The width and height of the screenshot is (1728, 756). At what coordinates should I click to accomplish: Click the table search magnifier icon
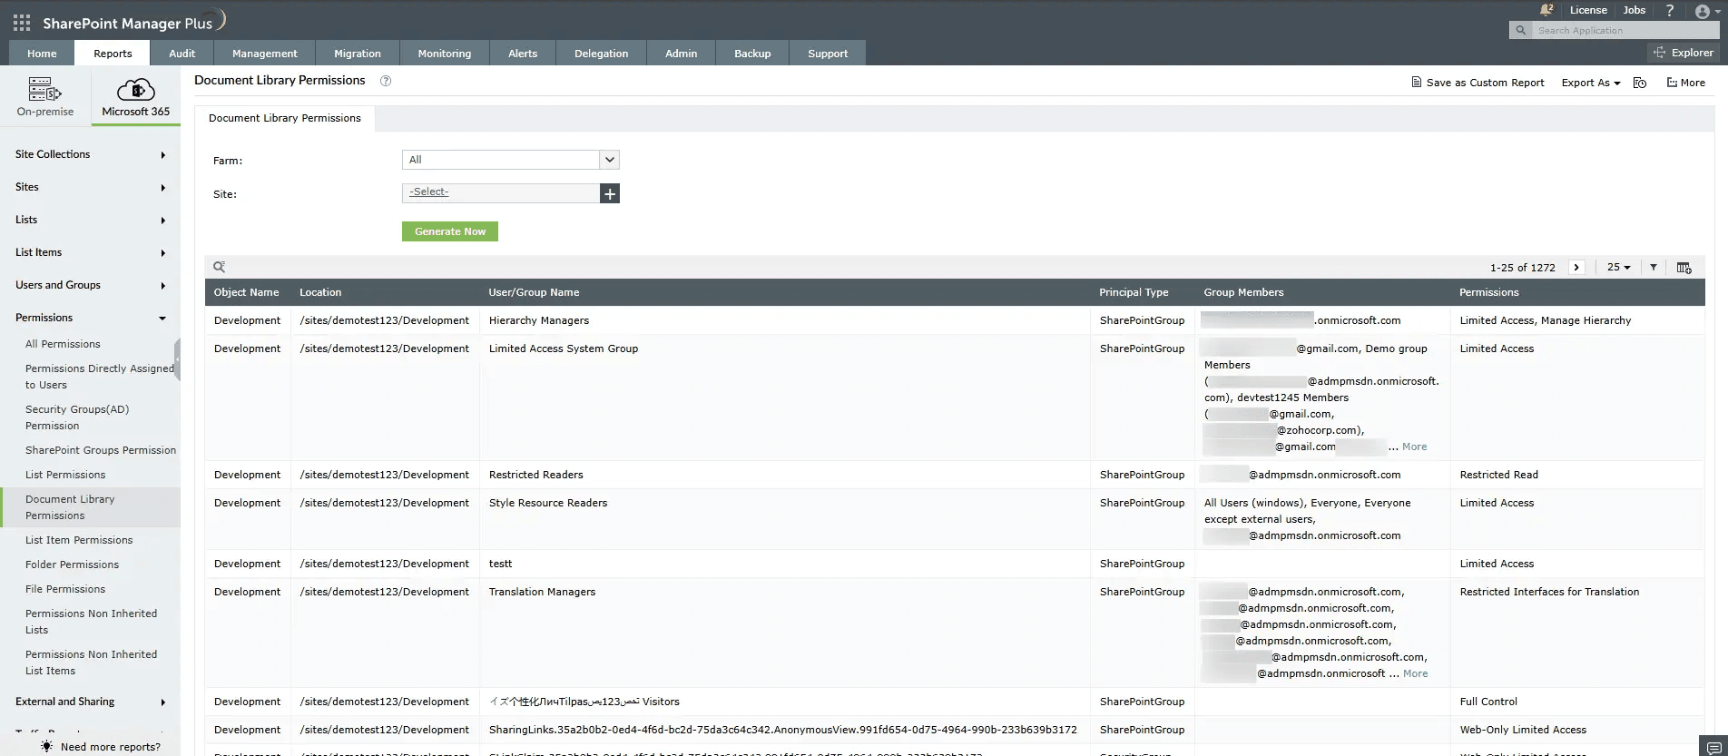pyautogui.click(x=219, y=267)
